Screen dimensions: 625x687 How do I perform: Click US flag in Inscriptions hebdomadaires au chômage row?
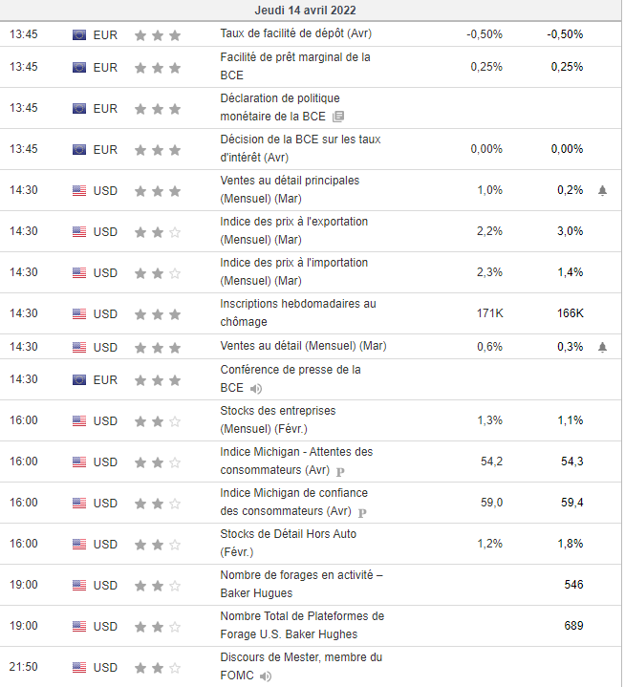[79, 313]
